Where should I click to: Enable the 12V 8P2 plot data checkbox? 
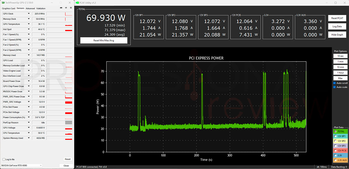pos(335,141)
